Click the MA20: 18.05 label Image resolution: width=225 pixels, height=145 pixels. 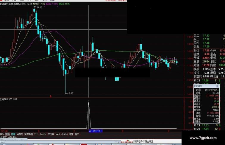pos(52,4)
